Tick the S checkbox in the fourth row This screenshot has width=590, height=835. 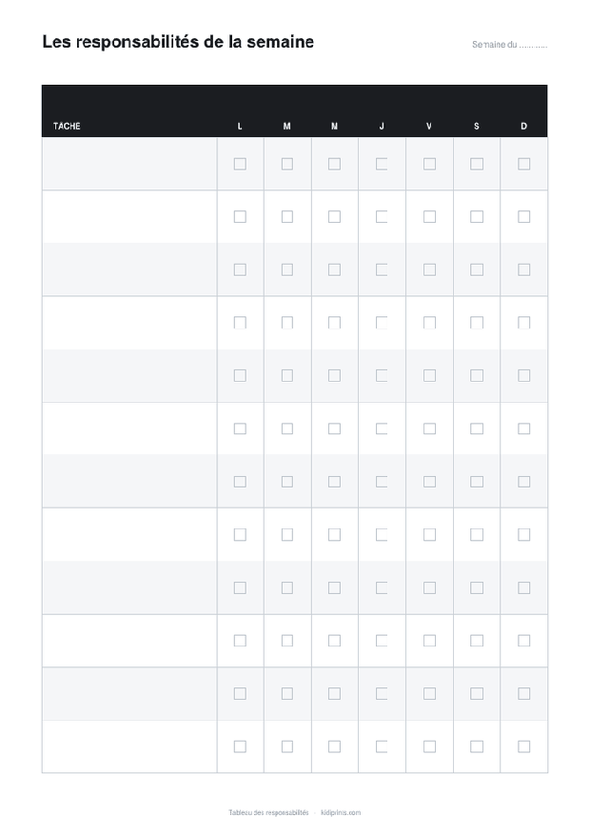(x=477, y=323)
